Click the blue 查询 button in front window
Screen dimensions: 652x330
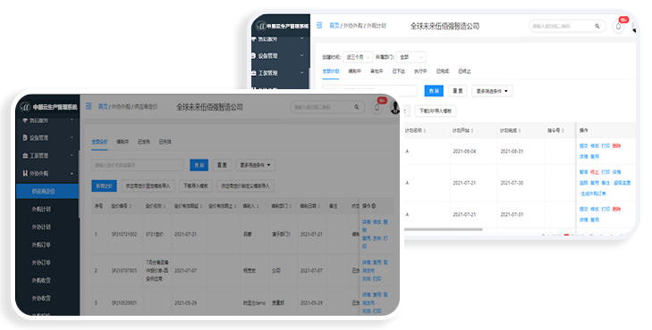199,165
